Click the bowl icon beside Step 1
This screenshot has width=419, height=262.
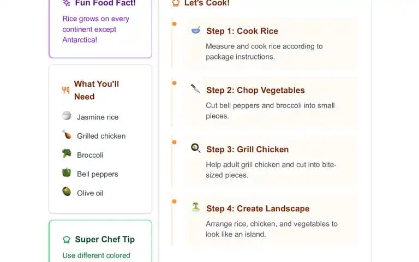[x=196, y=30]
